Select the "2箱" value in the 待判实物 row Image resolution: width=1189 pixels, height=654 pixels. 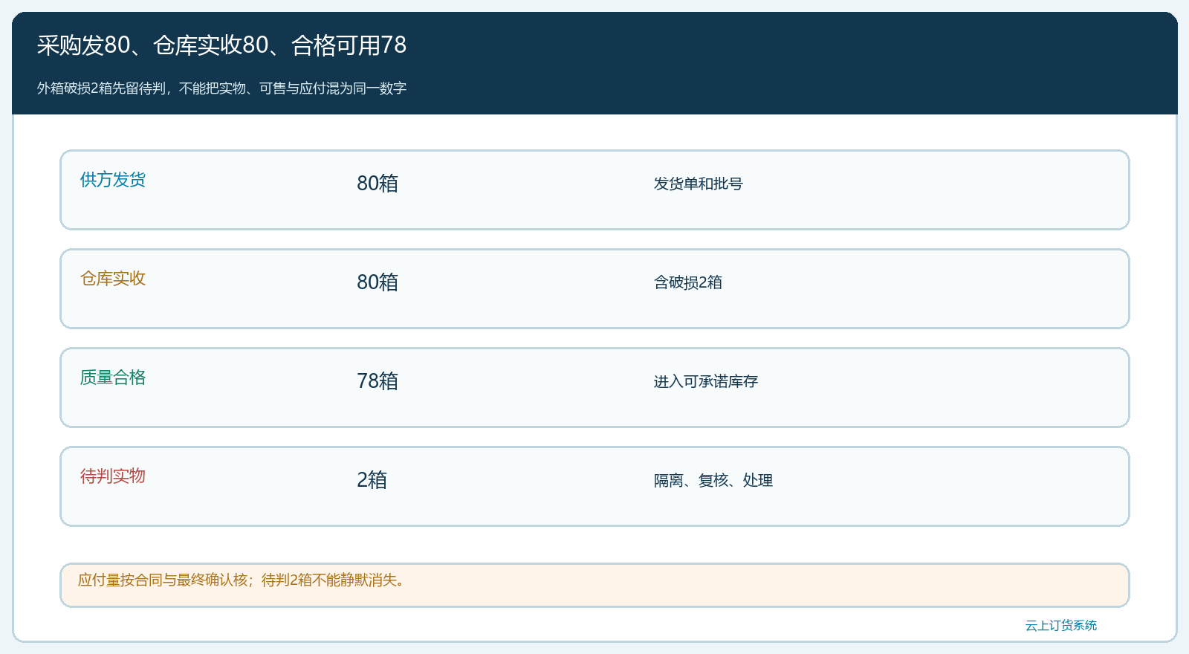point(372,480)
